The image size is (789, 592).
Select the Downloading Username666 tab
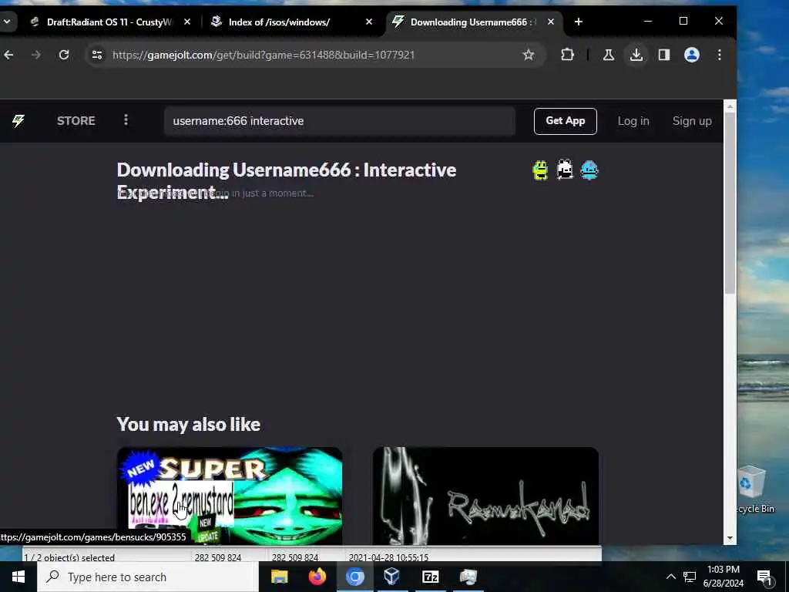coord(473,22)
